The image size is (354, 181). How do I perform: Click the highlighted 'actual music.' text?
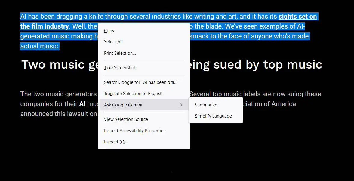pos(40,46)
